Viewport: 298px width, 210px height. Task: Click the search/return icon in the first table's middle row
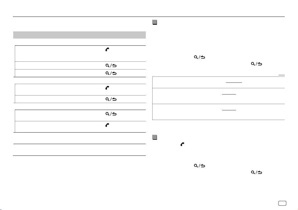(x=111, y=66)
